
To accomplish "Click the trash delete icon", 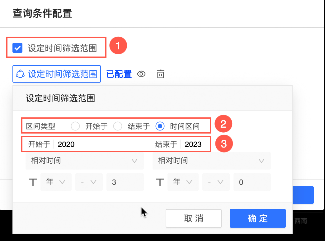I will tap(161, 74).
